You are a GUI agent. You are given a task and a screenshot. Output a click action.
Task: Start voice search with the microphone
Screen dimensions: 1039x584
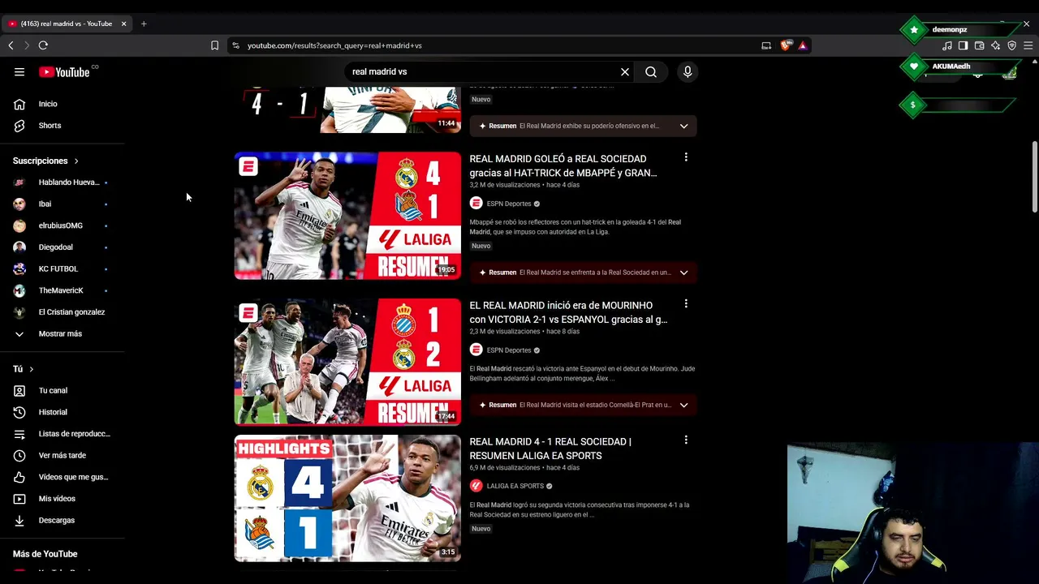[688, 72]
